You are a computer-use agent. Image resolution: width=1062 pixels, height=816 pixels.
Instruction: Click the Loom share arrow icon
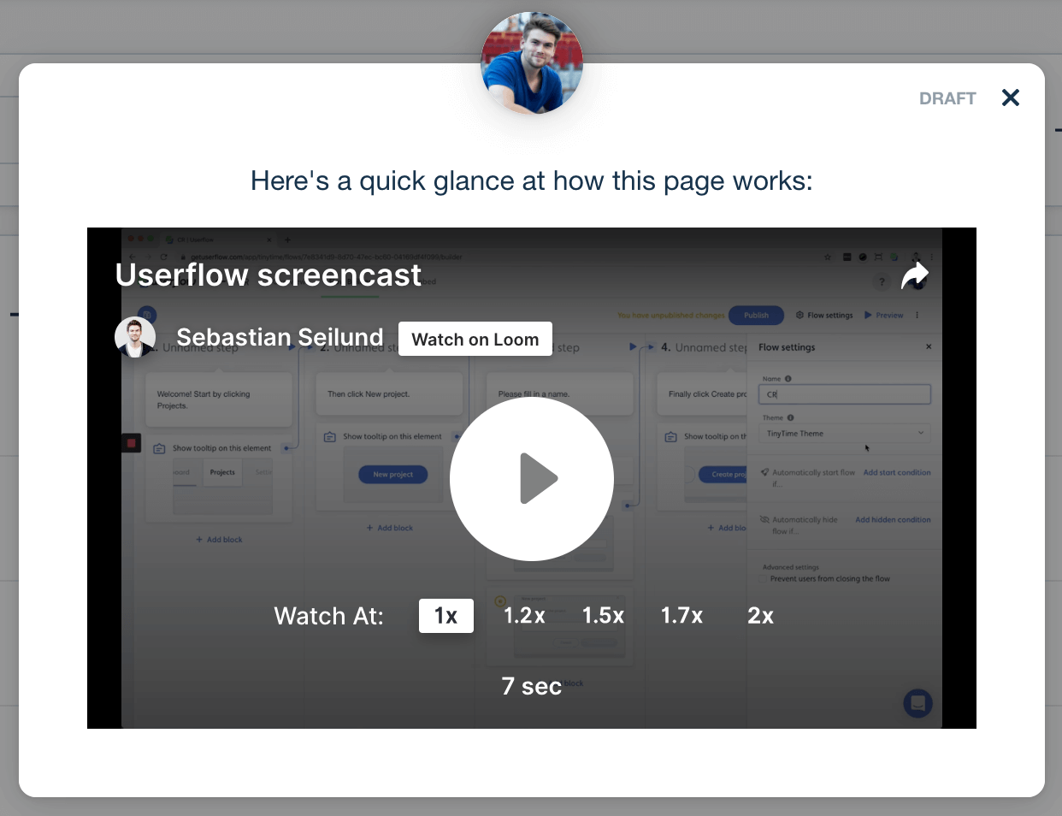pos(915,275)
